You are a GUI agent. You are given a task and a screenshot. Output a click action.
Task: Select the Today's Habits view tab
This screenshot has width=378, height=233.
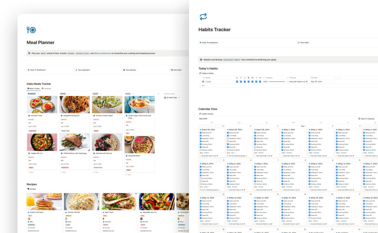click(x=206, y=73)
